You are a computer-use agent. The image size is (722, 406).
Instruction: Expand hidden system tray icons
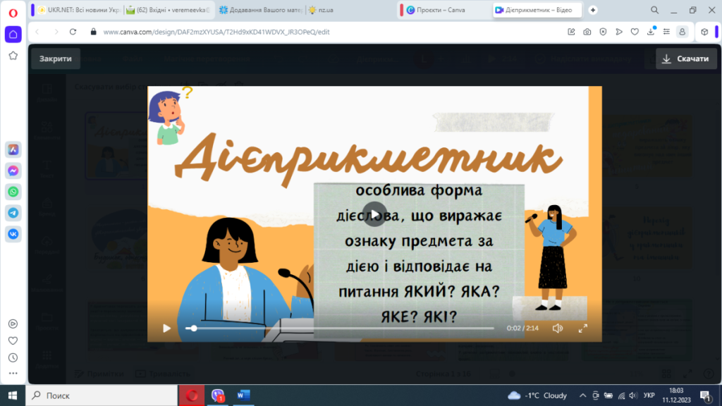coord(582,395)
